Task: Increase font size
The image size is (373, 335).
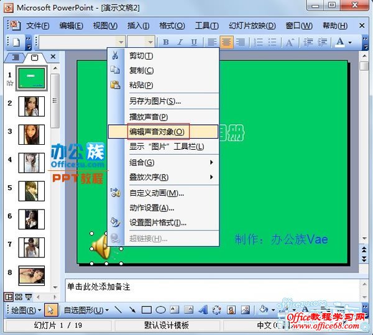Action: point(290,42)
